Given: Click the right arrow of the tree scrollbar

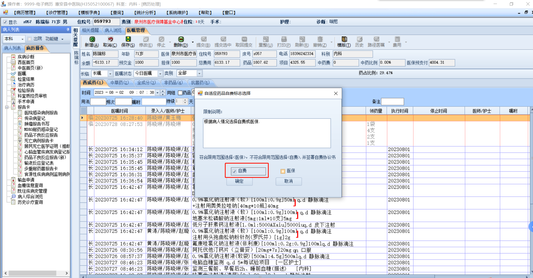Looking at the screenshot, I should (67, 273).
